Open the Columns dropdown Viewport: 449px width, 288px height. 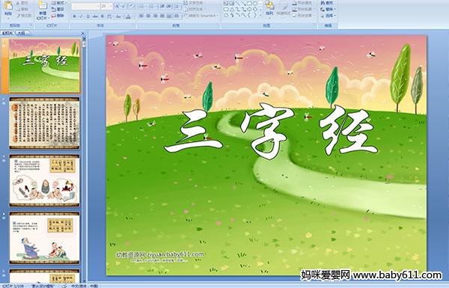coord(177,16)
